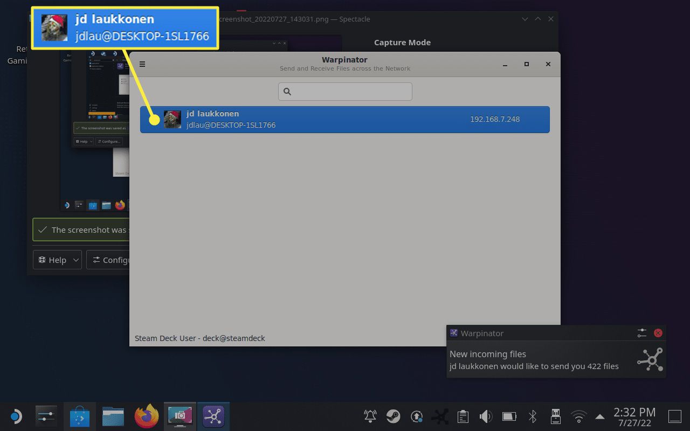Image resolution: width=690 pixels, height=431 pixels.
Task: Click the Steam Deck User - deck@steamdeck status text
Action: 200,338
